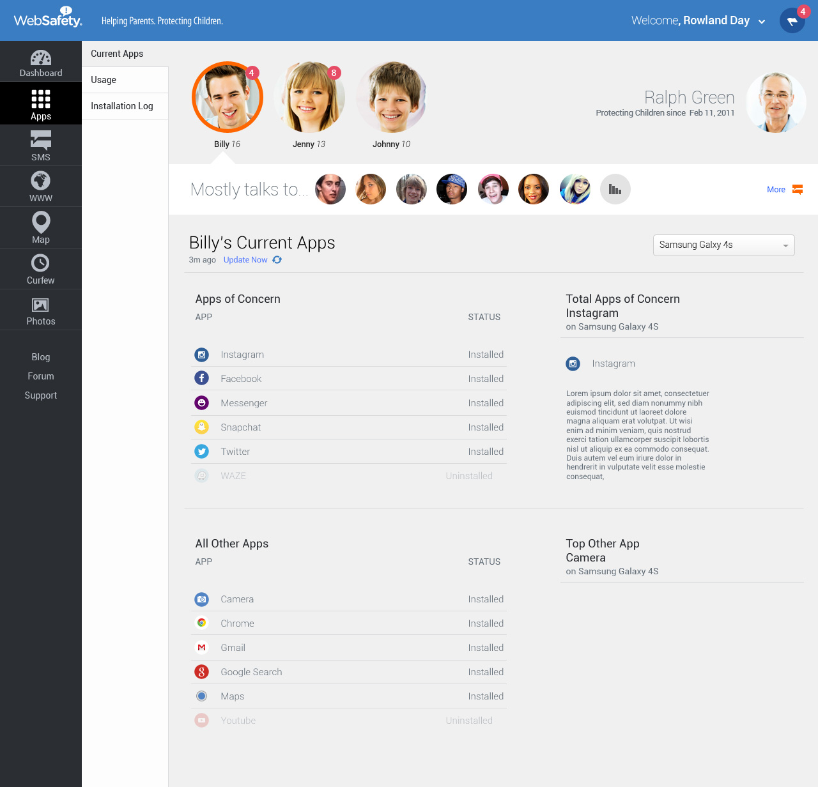This screenshot has width=818, height=787.
Task: Click More to see all contacts
Action: [x=775, y=189]
